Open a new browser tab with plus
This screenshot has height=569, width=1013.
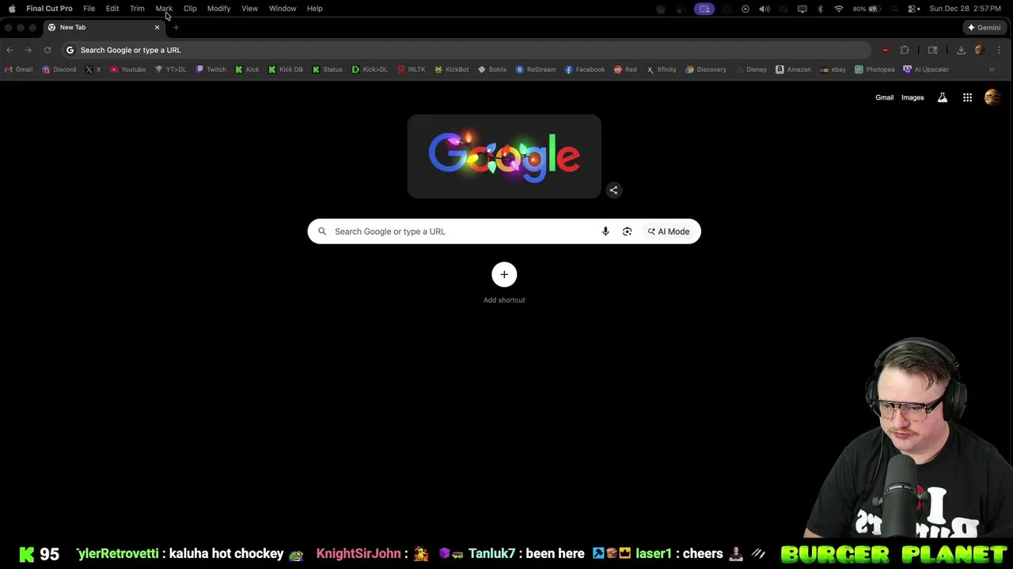point(176,28)
